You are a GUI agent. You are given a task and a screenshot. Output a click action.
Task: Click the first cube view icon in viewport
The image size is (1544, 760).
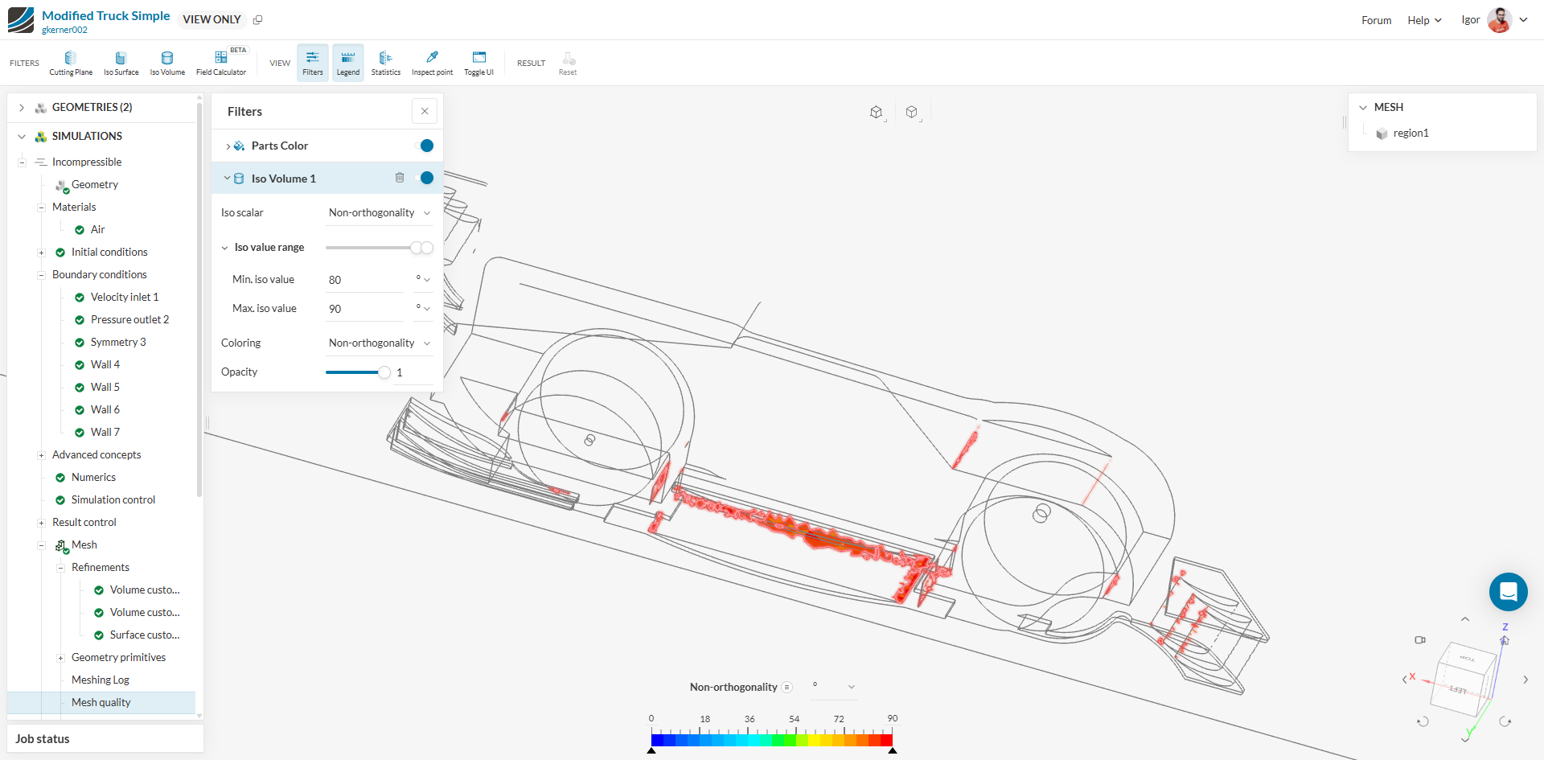(x=877, y=113)
